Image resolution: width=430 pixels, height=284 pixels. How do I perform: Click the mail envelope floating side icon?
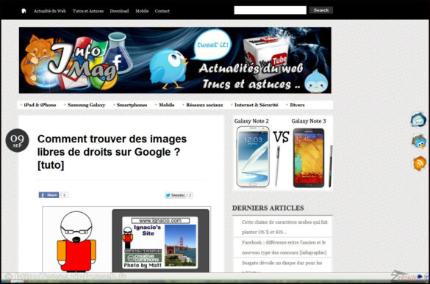coord(418,120)
